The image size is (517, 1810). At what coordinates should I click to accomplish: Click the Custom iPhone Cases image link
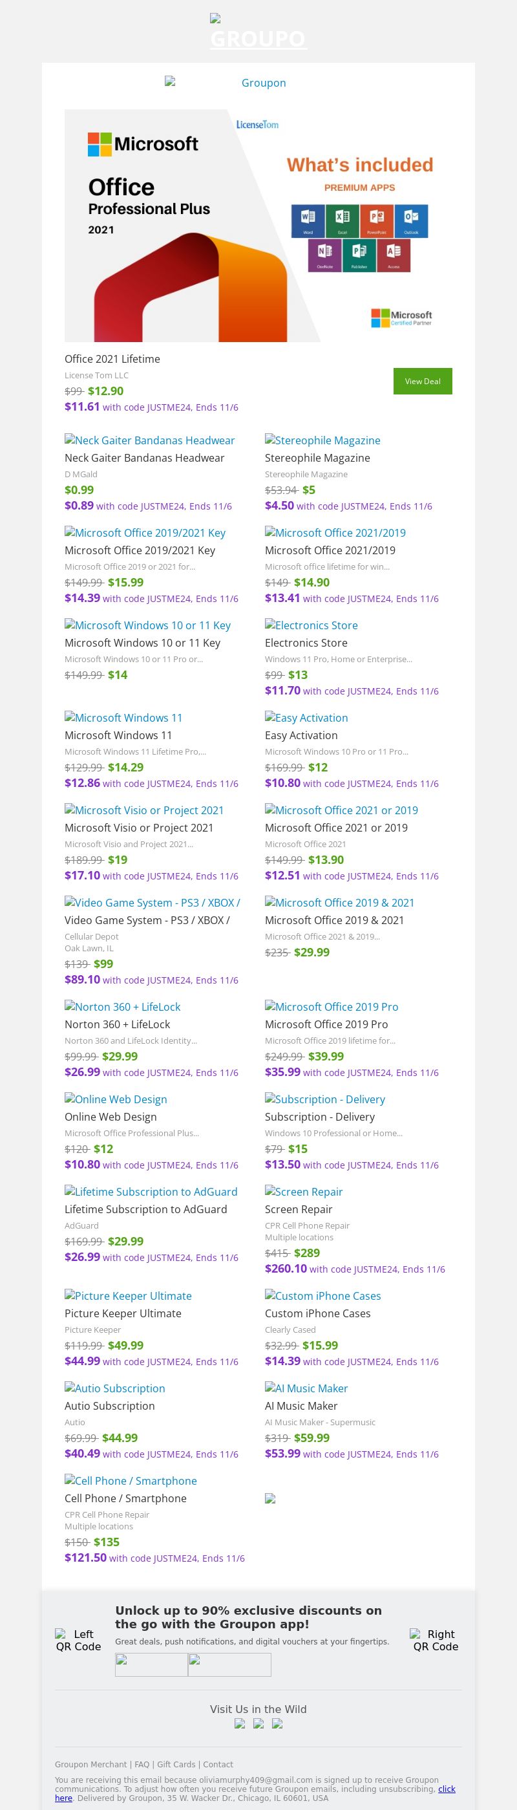click(x=322, y=1296)
